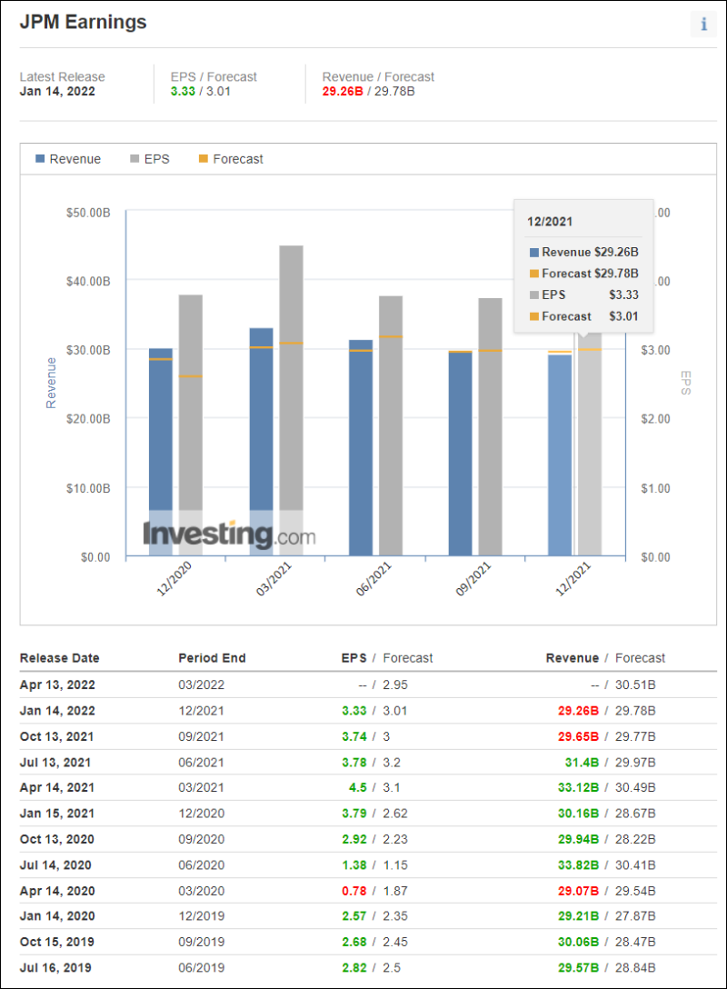Viewport: 727px width, 989px height.
Task: Click the EPS / Forecast column header
Action: click(x=387, y=658)
